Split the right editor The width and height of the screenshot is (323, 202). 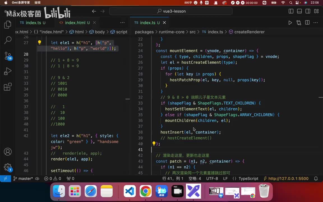(307, 23)
